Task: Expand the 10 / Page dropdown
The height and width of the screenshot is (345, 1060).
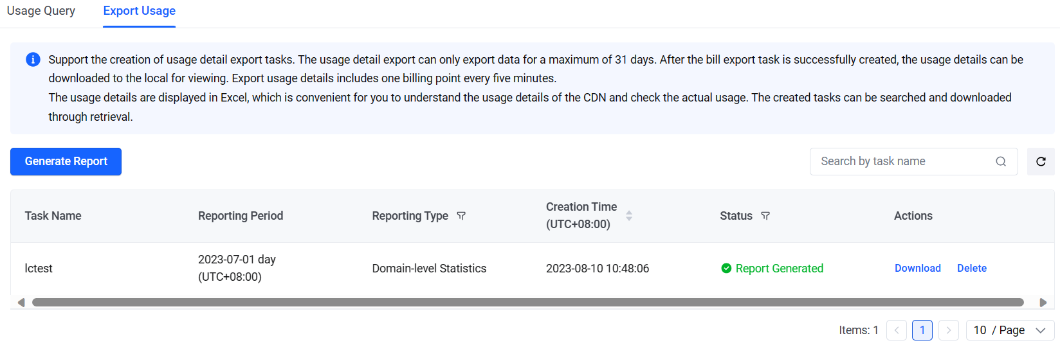Action: (1010, 330)
